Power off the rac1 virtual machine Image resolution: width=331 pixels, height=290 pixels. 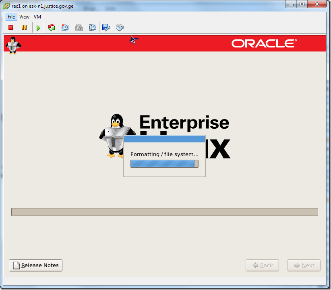(x=10, y=27)
